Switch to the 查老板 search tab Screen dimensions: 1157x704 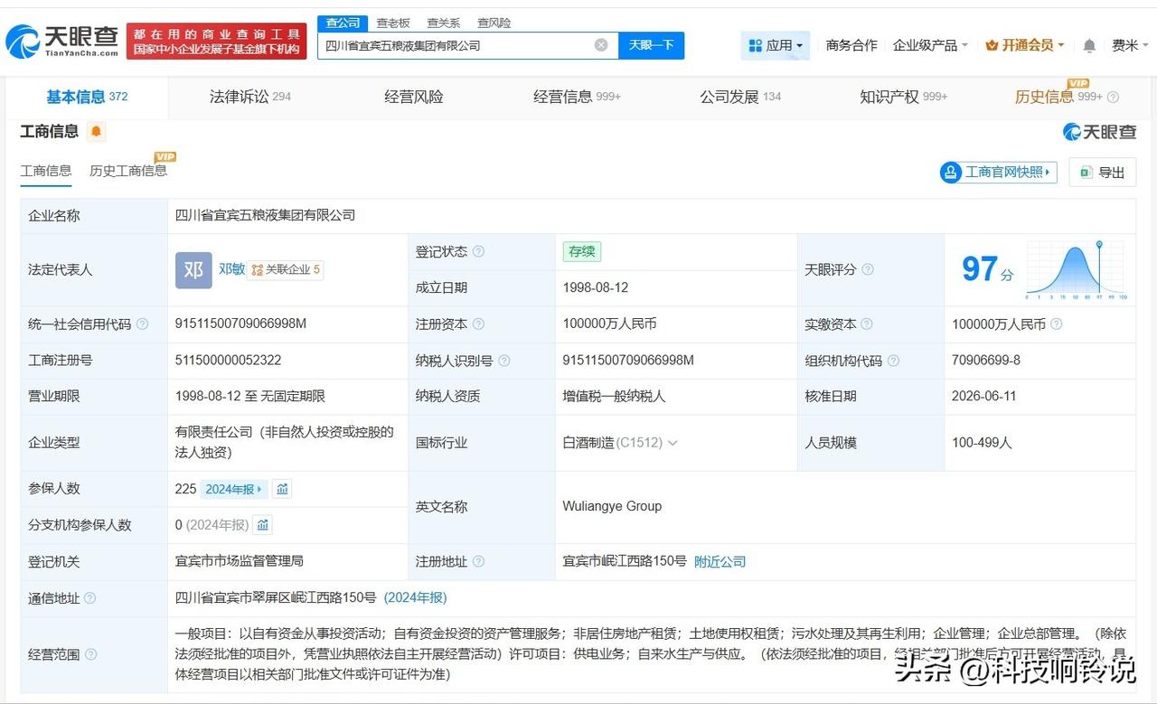click(393, 23)
